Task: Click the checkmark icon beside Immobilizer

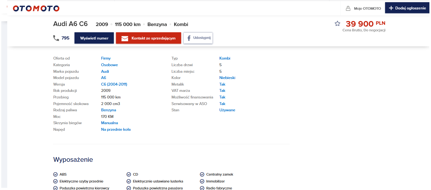Action: point(202,181)
